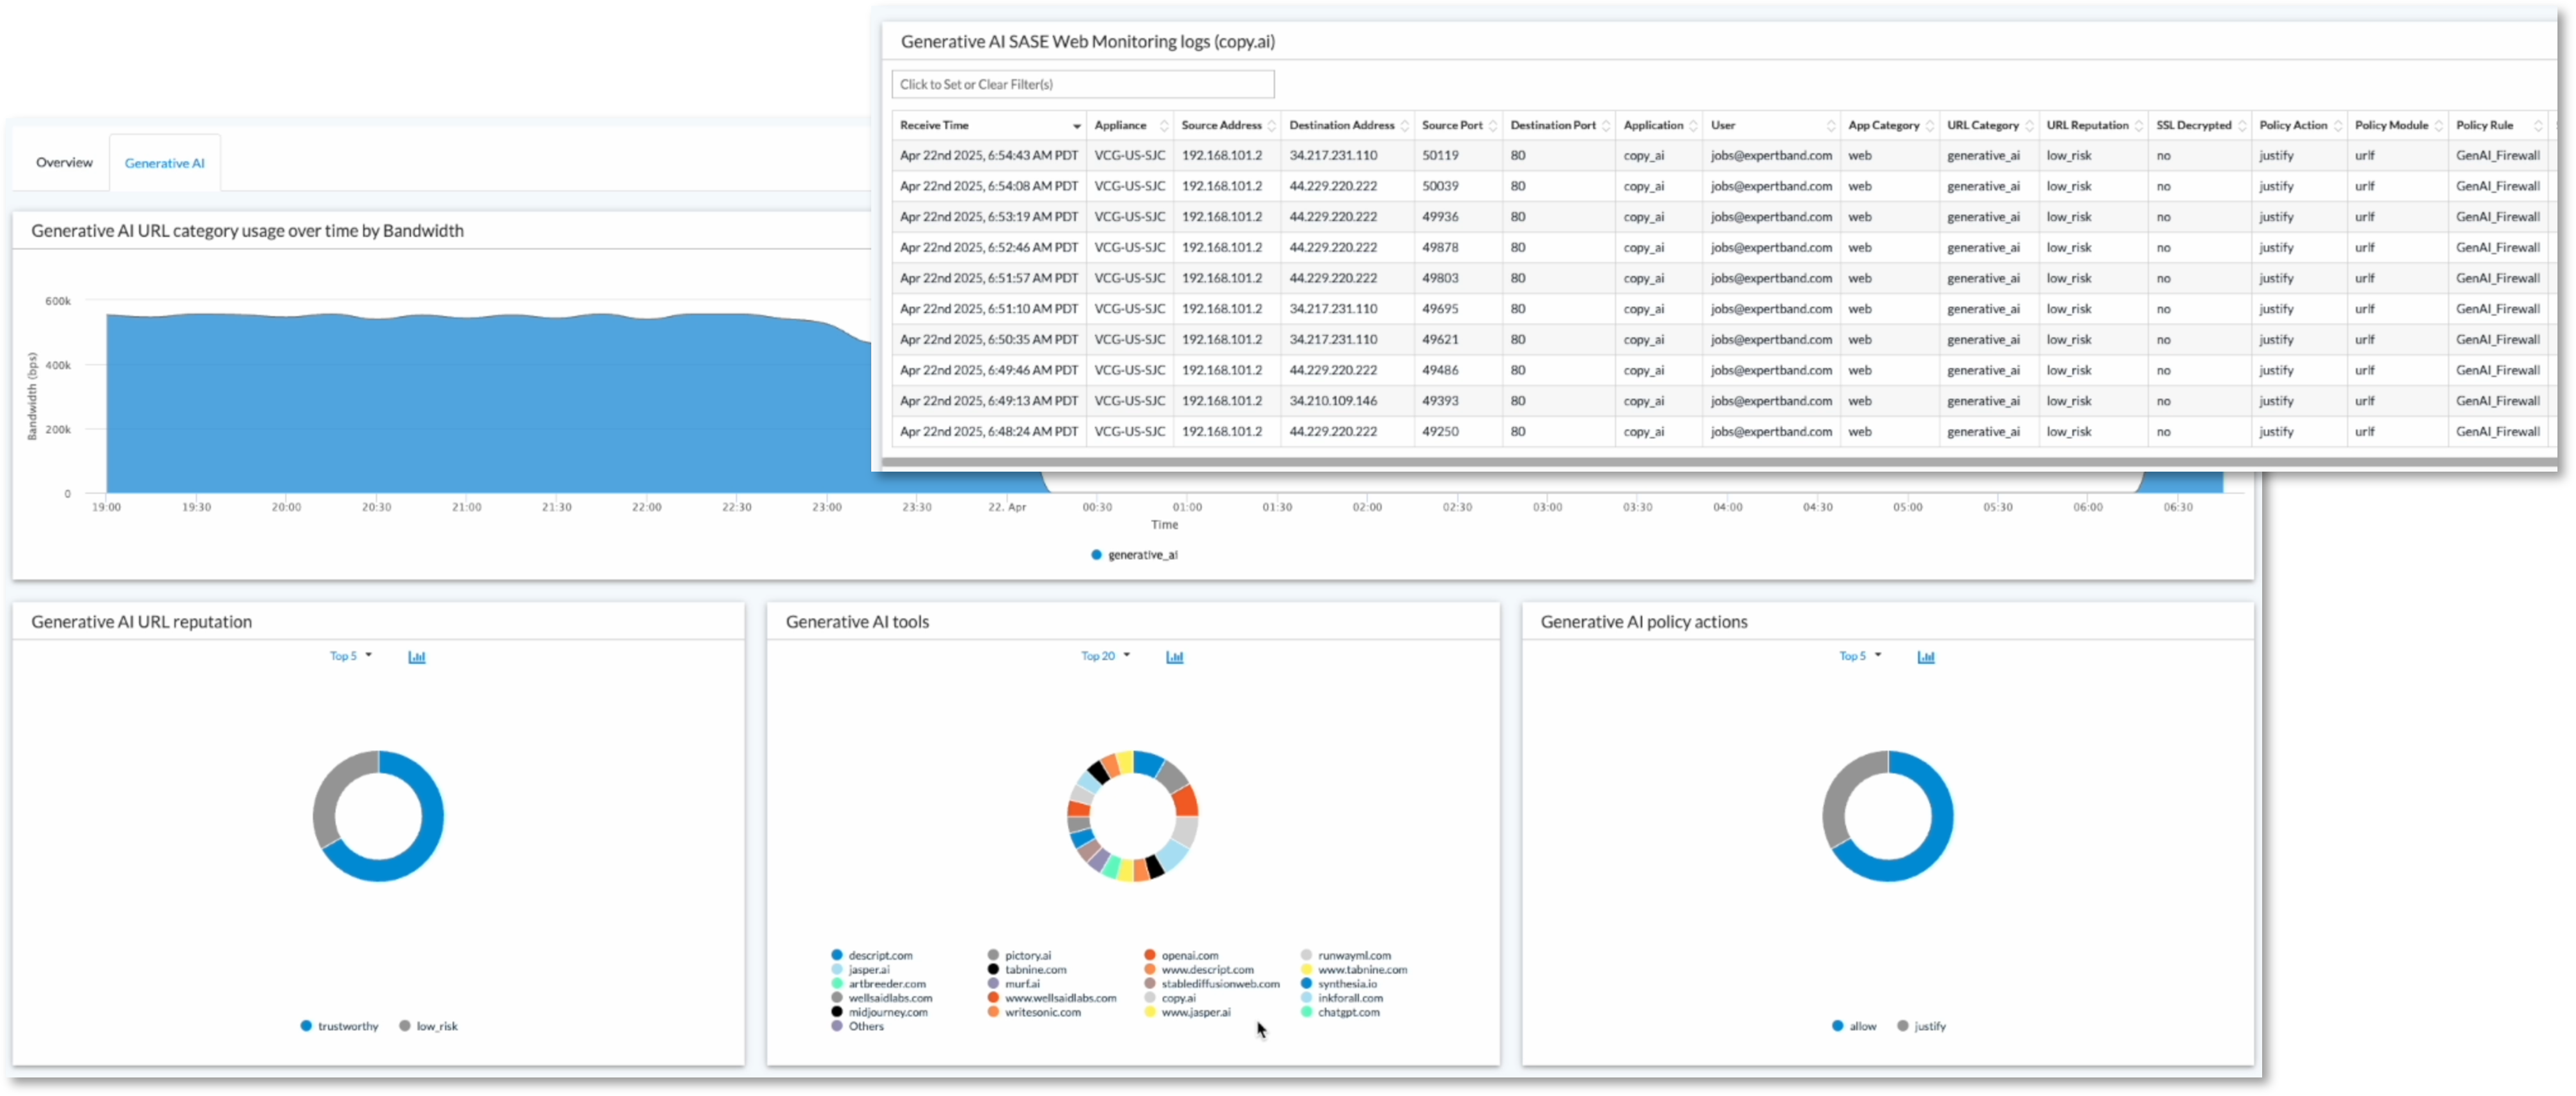Sort by Destination Port column arrows
This screenshot has width=2576, height=1096.
click(x=1606, y=126)
